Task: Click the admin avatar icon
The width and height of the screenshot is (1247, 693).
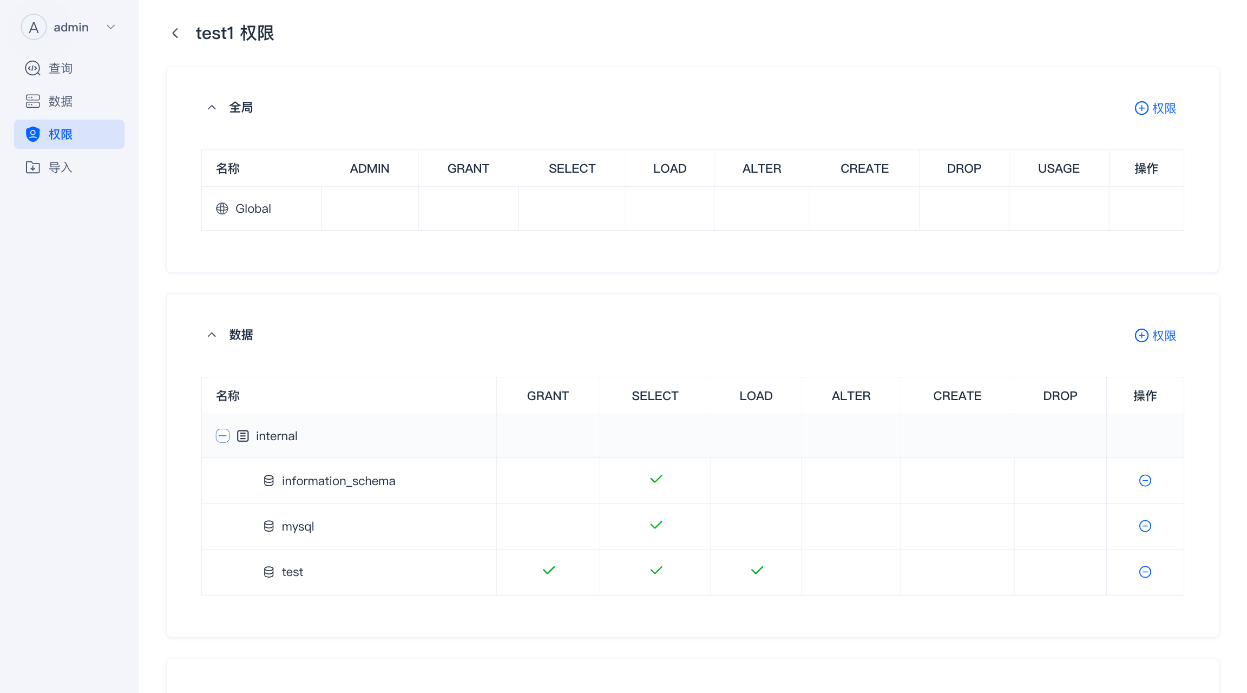Action: click(34, 27)
